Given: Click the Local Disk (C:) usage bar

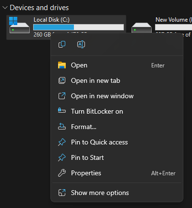Looking at the screenshot, I should pyautogui.click(x=79, y=27).
